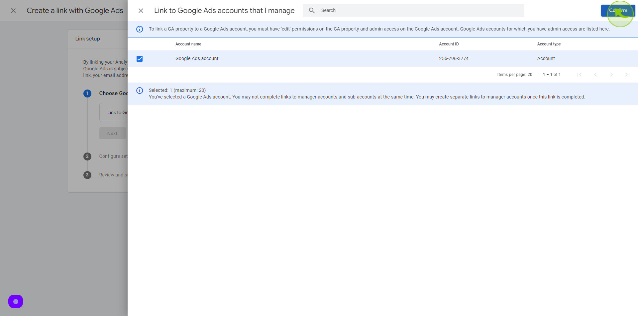Click the purple record widget icon
This screenshot has width=638, height=316.
16,301
